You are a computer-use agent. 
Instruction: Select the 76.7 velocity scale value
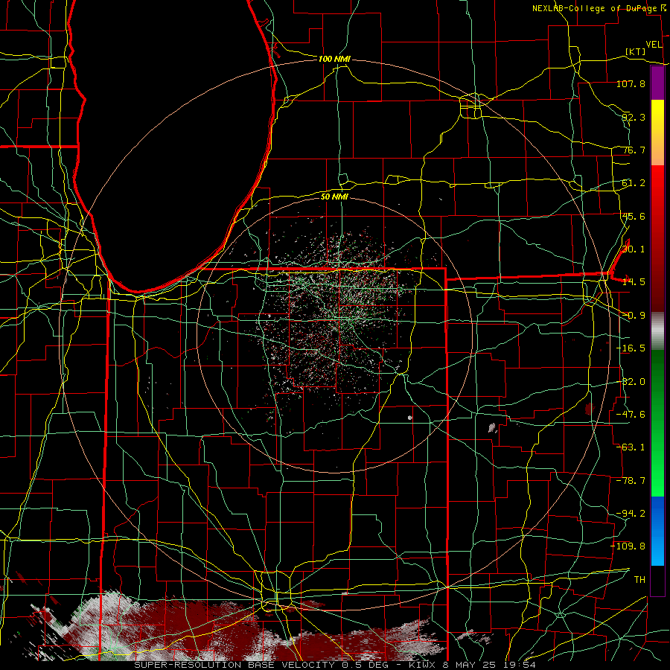[633, 150]
